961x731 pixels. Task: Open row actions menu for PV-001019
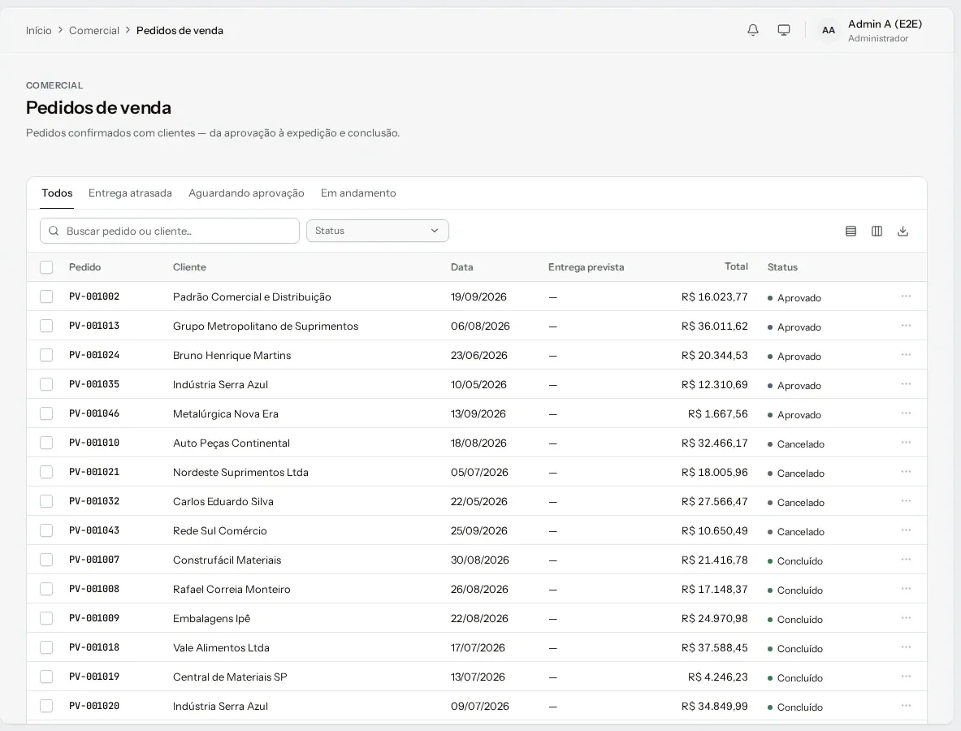[x=906, y=677]
